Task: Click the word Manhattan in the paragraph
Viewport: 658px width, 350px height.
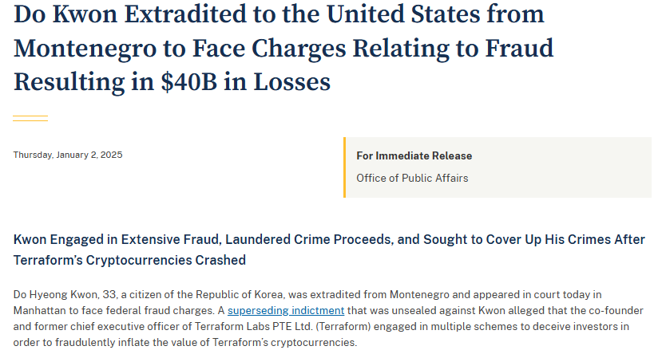Action: [42, 311]
